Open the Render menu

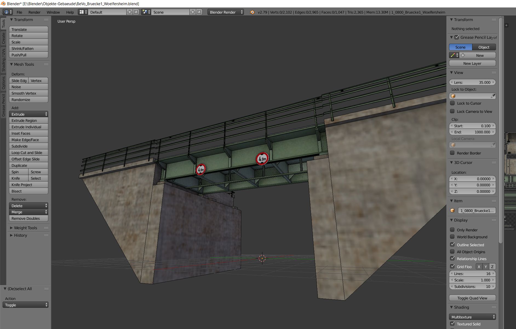pos(34,12)
